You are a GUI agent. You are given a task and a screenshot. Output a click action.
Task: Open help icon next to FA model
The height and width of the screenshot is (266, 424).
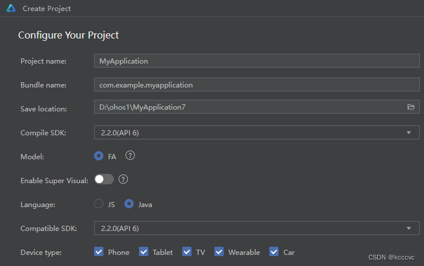pyautogui.click(x=130, y=156)
